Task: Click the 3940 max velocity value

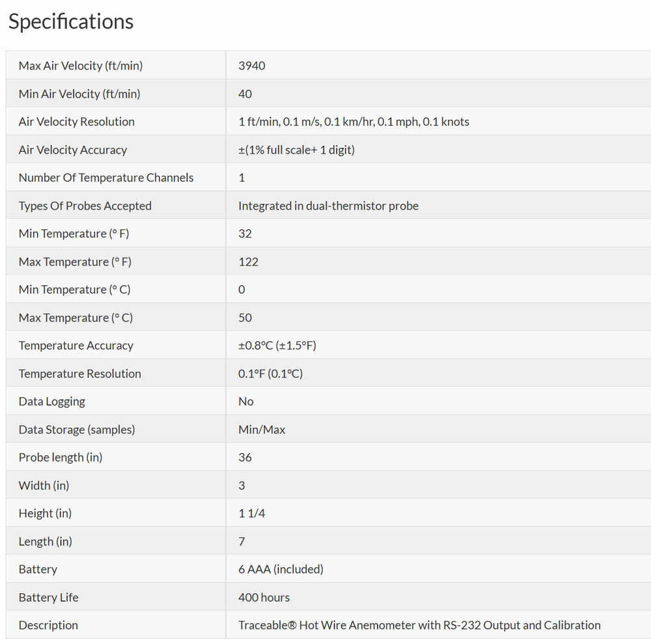Action: 251,66
